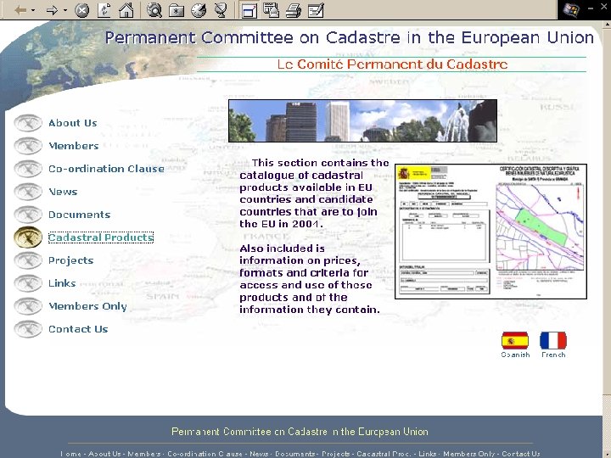Click the footer Documents link
This screenshot has width=611, height=458.
[x=295, y=454]
